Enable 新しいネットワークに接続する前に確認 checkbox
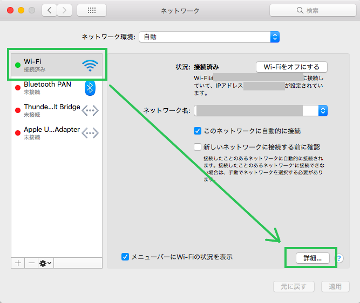Screen dimensions: 360x303 (198, 147)
